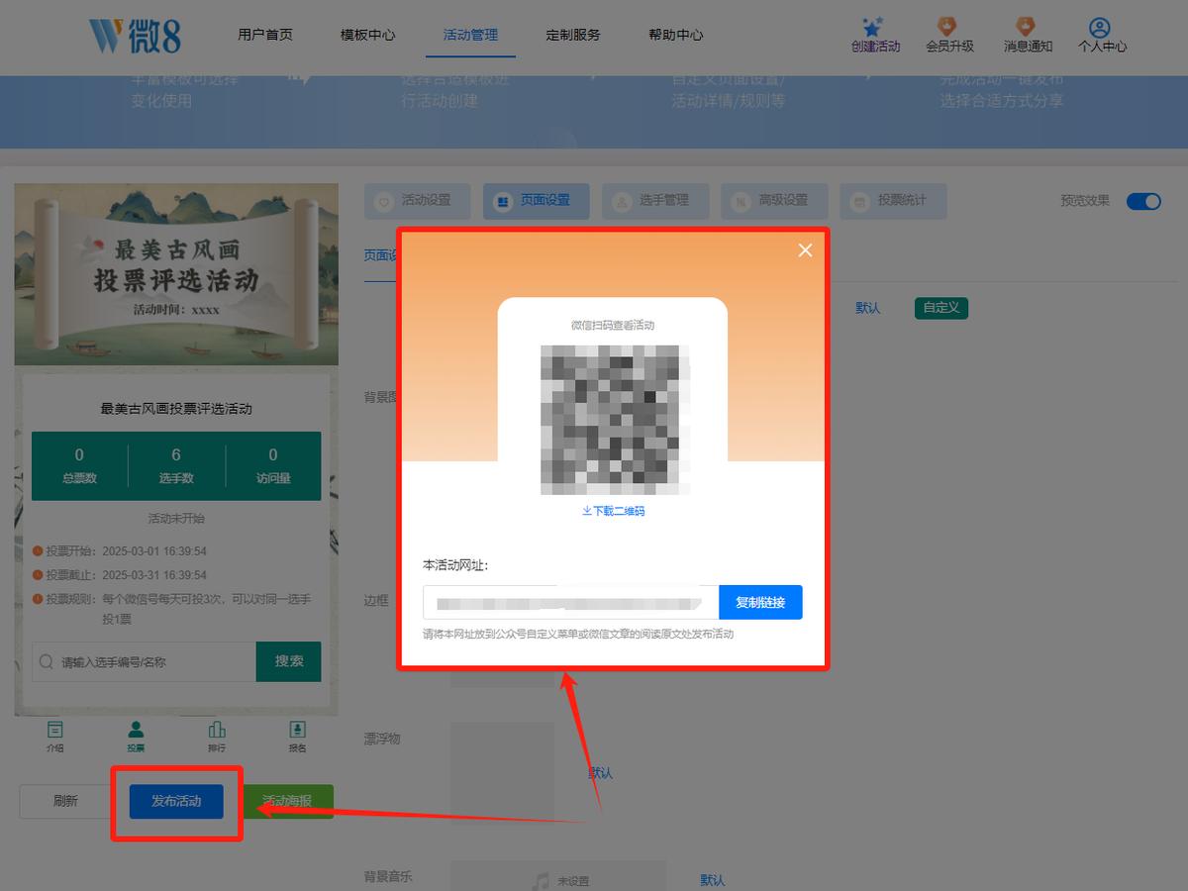Open the 活动海报 button

286,802
